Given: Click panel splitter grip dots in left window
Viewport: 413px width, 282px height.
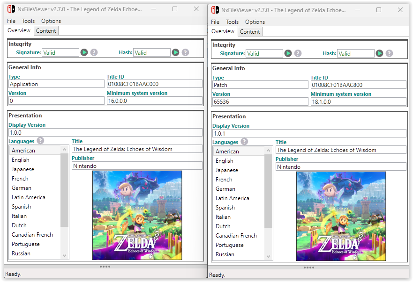Looking at the screenshot, I should pyautogui.click(x=105, y=267).
